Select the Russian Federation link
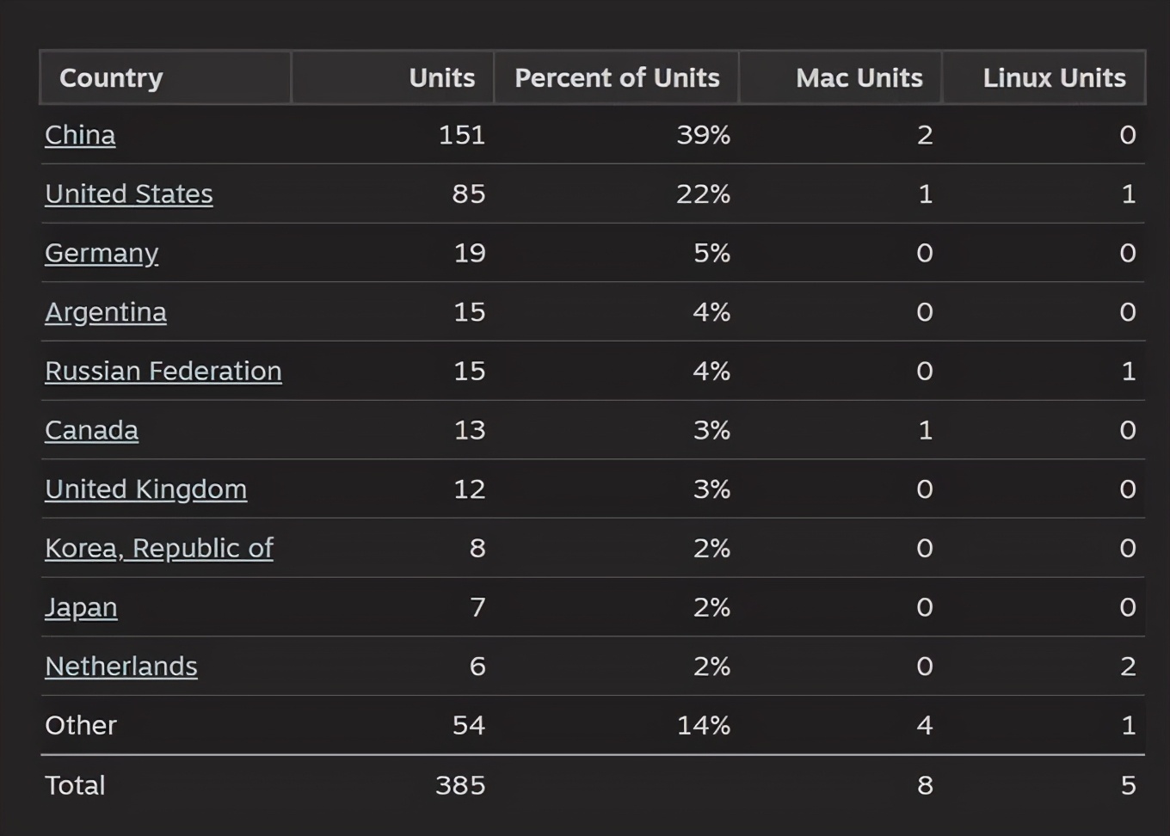 pyautogui.click(x=163, y=372)
